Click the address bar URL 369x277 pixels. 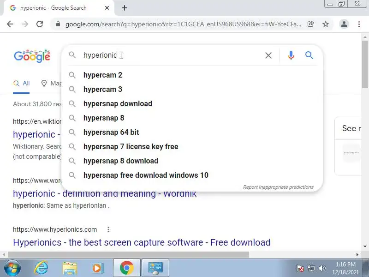183,24
